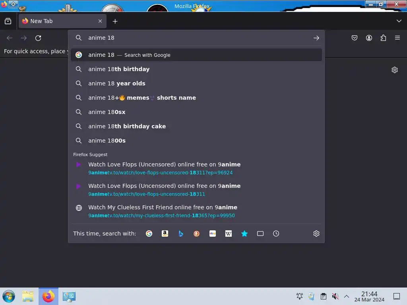The image size is (407, 305).
Task: Open Extensions puzzle icon
Action: (x=383, y=38)
